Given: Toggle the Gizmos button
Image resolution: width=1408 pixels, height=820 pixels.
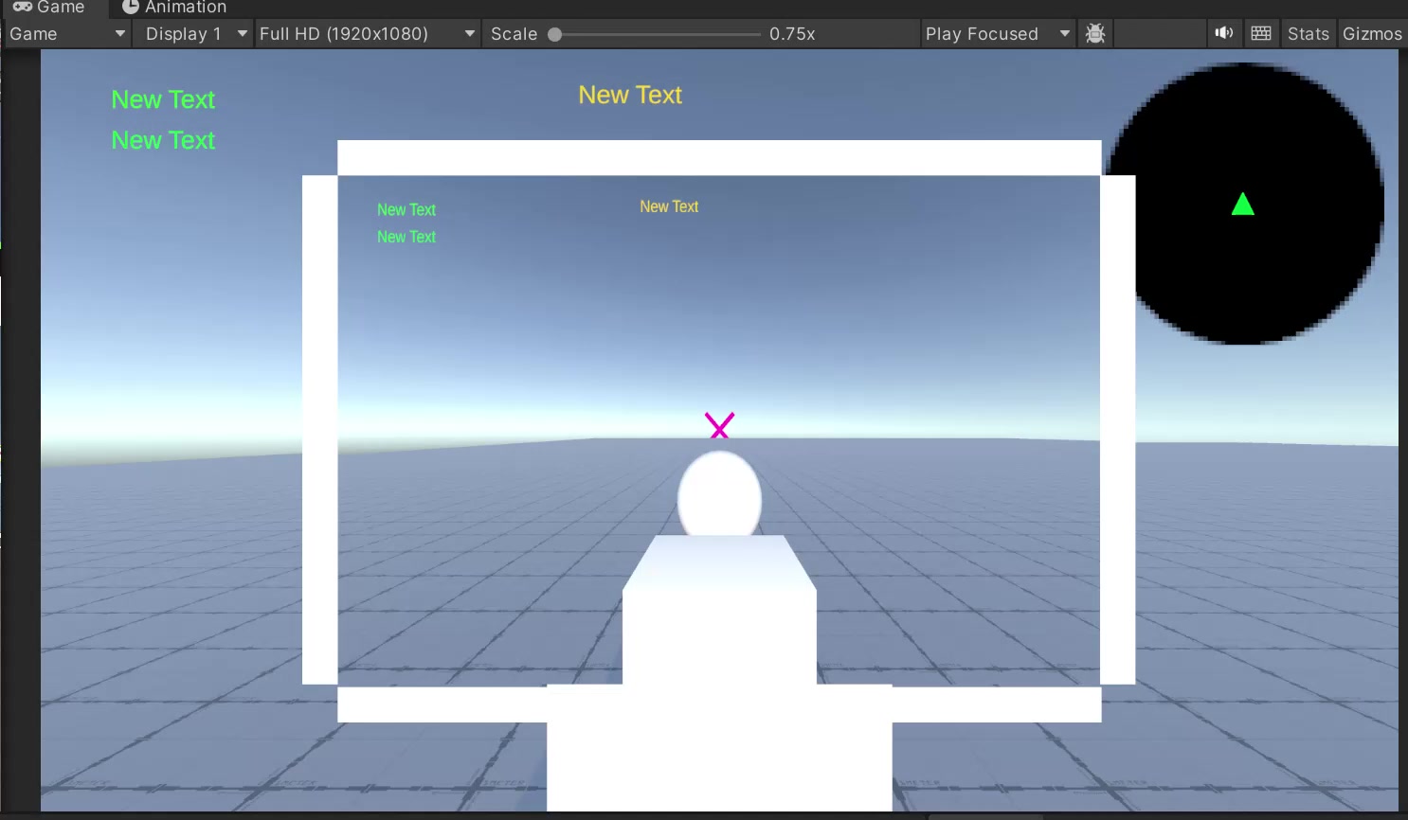Looking at the screenshot, I should 1371,34.
